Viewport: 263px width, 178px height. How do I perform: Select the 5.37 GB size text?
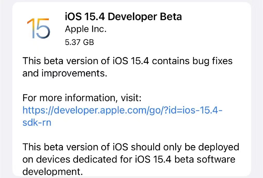pos(80,42)
